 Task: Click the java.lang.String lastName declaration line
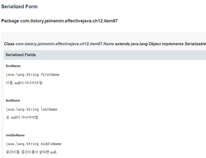click(x=32, y=109)
